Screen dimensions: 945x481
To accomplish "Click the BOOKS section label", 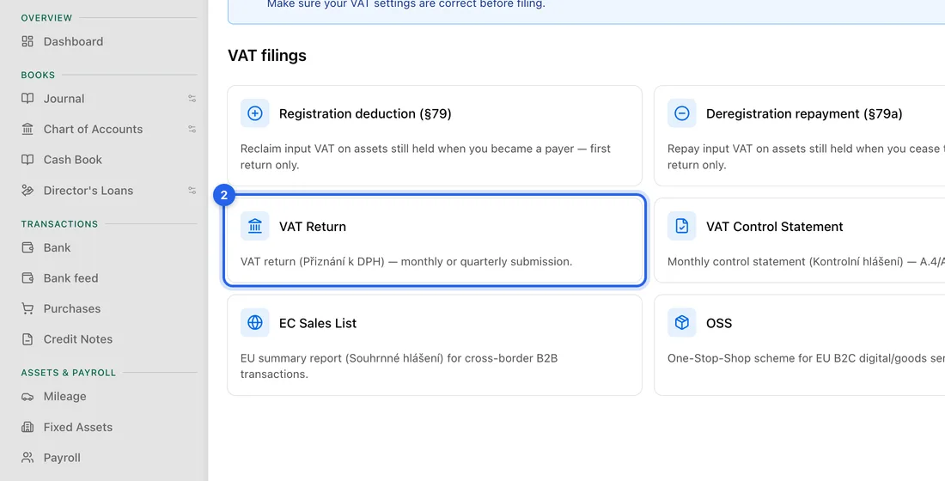I will pos(38,76).
